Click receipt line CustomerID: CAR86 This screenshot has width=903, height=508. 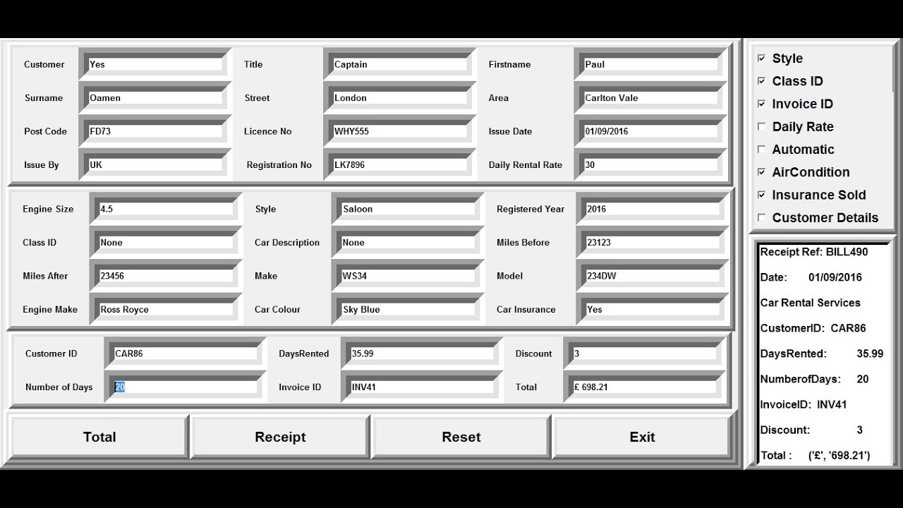pos(813,328)
